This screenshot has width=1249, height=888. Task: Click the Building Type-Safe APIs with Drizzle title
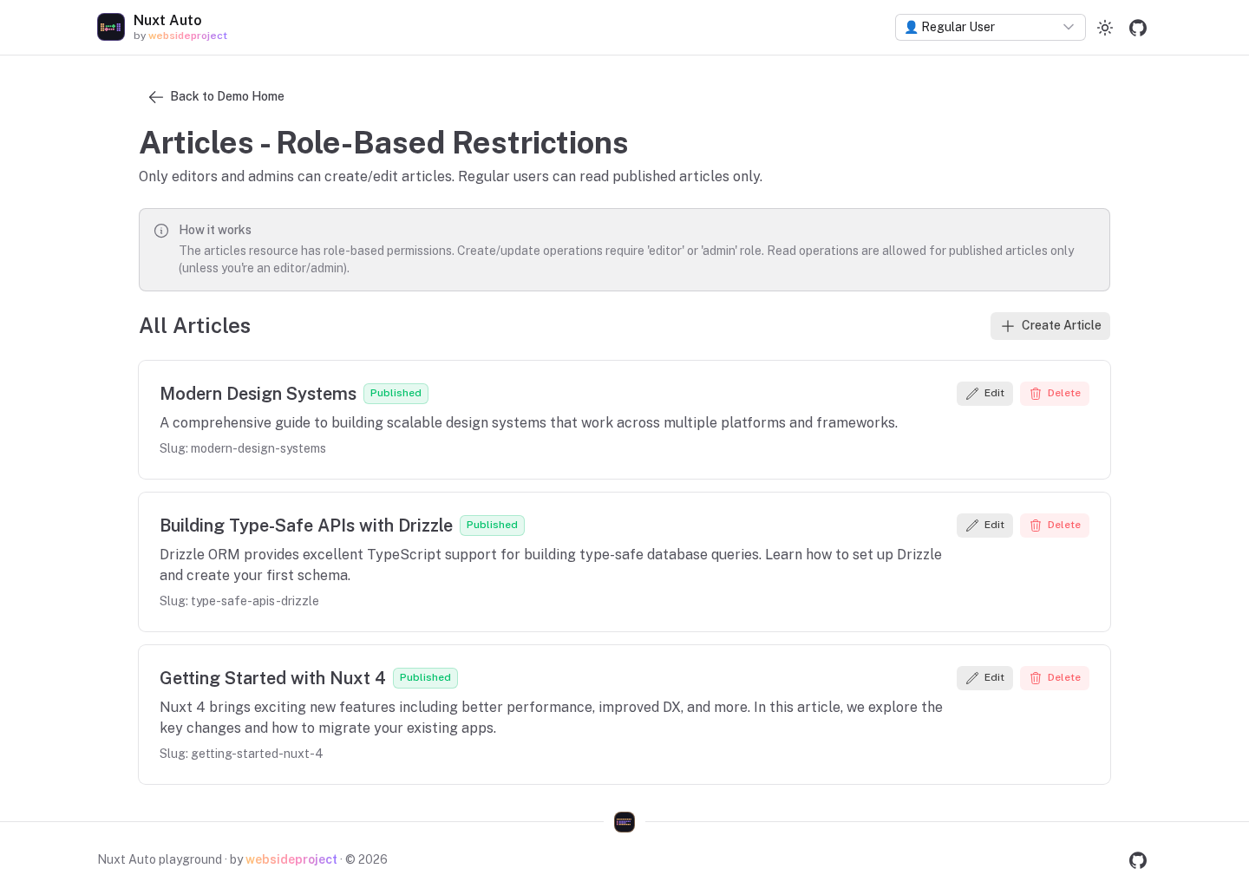(306, 526)
